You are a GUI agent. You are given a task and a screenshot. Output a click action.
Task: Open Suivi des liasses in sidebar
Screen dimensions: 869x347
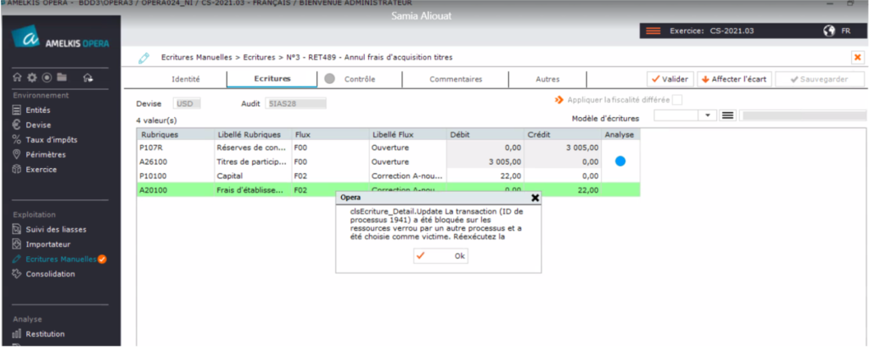[x=56, y=229]
